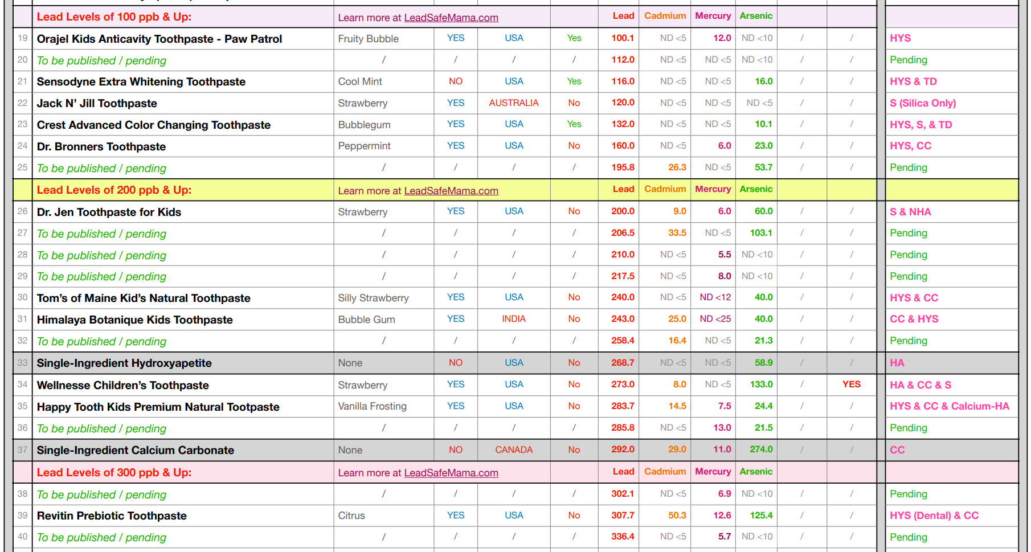The height and width of the screenshot is (552, 1031).
Task: Select the arsenic value 133.0
Action: pos(761,384)
